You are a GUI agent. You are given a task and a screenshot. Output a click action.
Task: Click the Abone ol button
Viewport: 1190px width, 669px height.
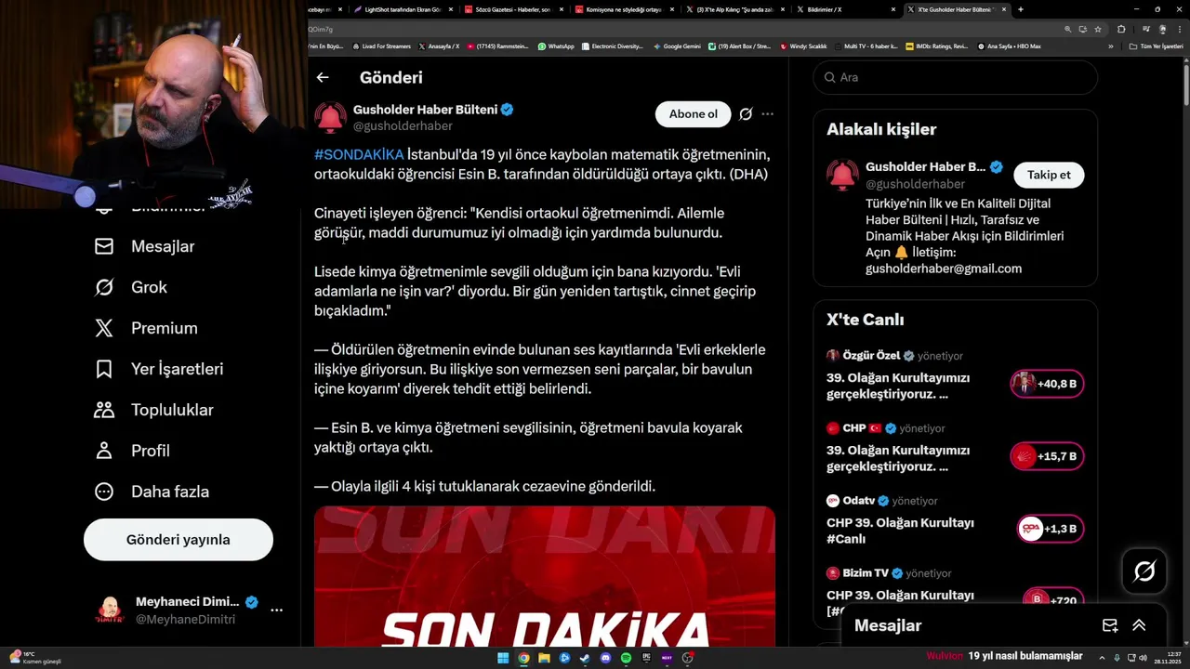pyautogui.click(x=694, y=114)
